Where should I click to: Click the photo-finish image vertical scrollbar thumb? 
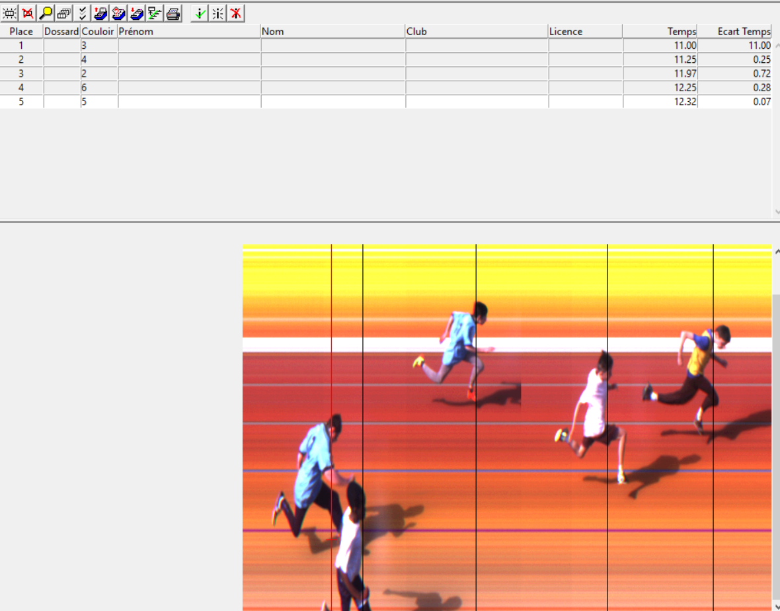point(777,448)
